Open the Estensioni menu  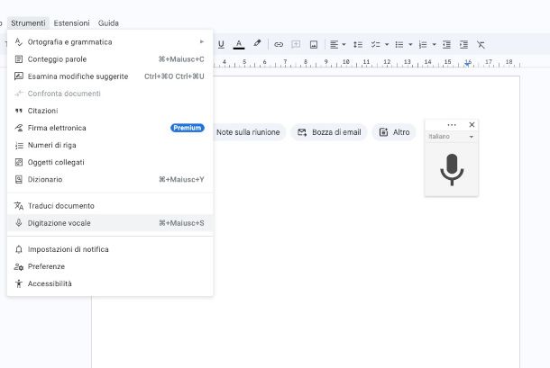pos(71,22)
